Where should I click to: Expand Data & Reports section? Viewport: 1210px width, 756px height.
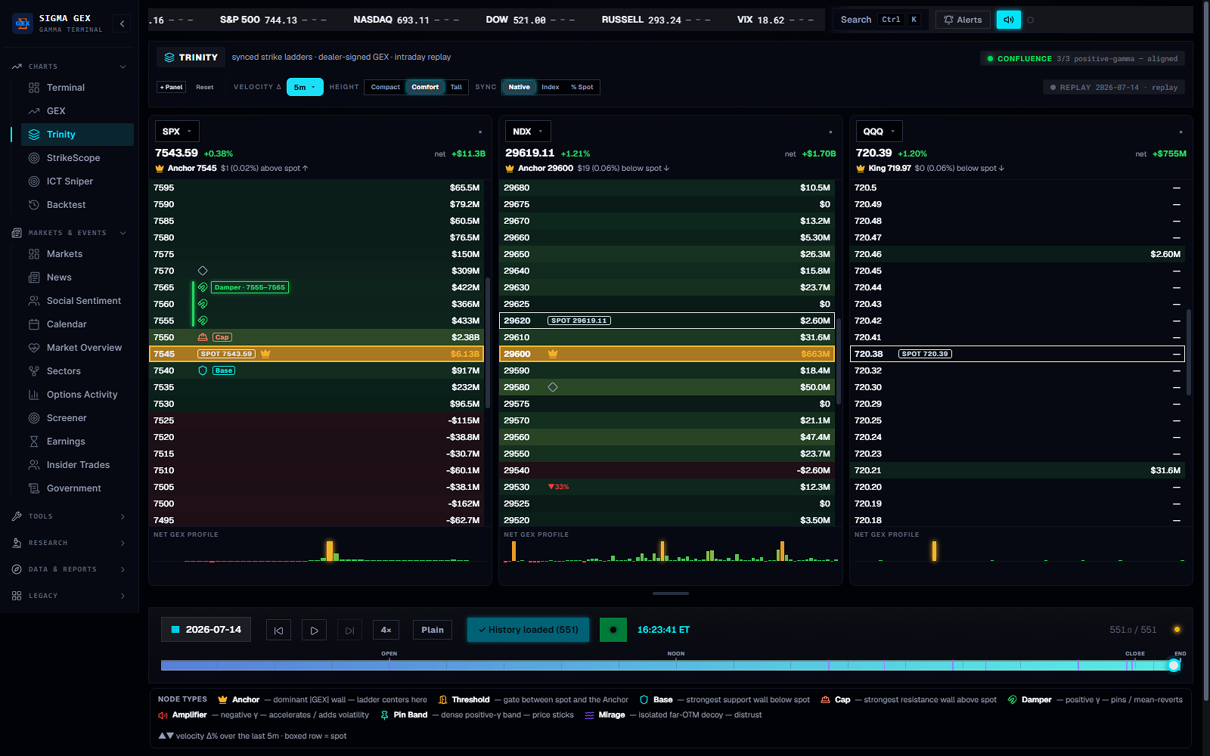[x=69, y=569]
